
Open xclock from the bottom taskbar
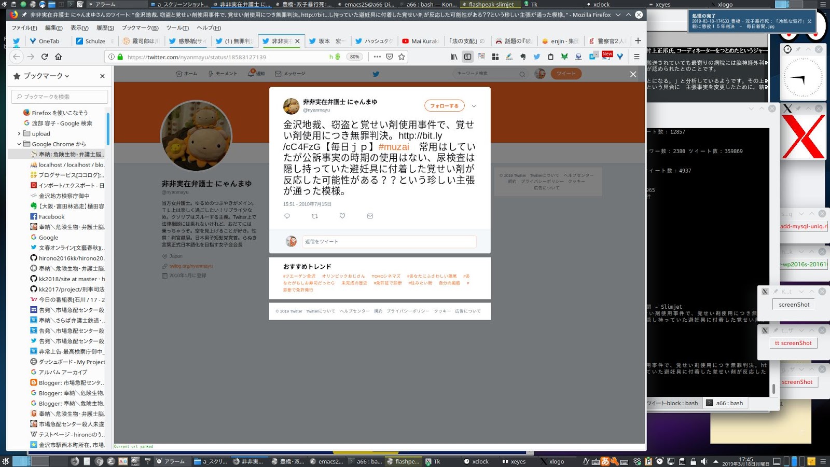click(476, 461)
